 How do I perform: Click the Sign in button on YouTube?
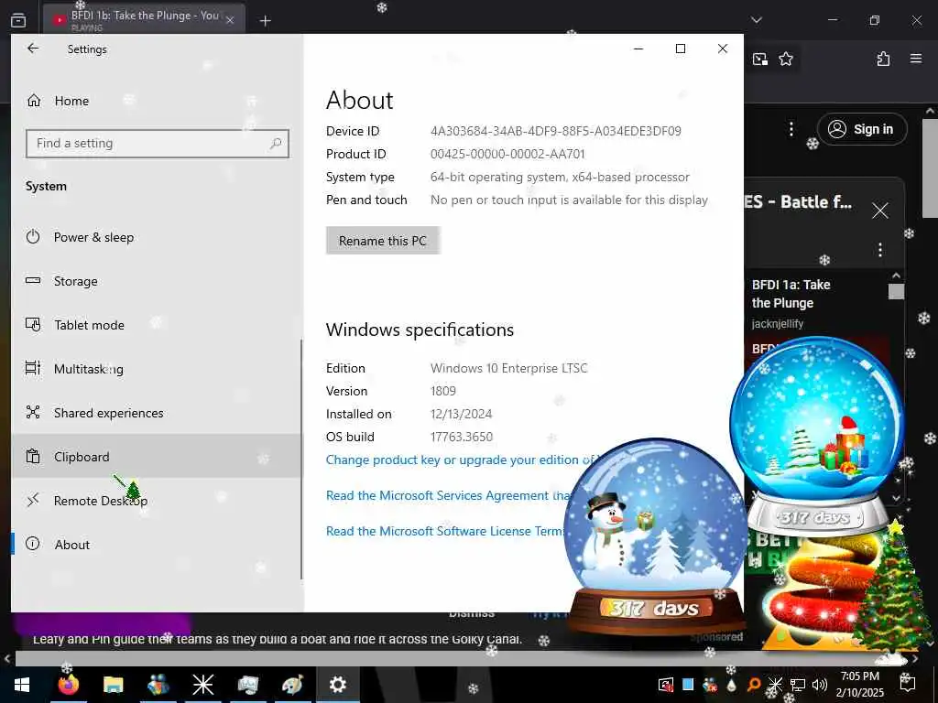[x=862, y=129]
